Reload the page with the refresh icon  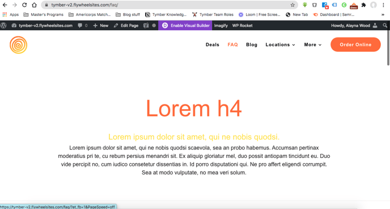click(x=24, y=5)
